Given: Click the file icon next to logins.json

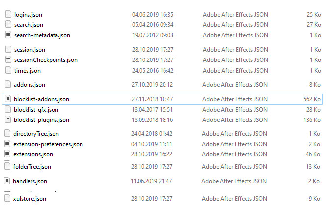Looking at the screenshot, I should (x=8, y=14).
